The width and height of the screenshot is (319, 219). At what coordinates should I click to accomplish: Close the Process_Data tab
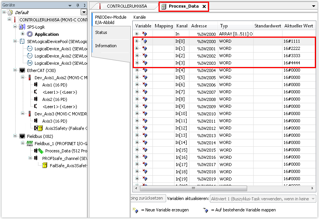(204, 6)
